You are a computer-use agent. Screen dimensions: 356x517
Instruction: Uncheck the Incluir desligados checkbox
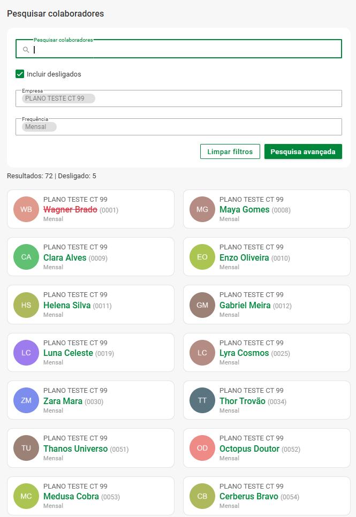(20, 74)
